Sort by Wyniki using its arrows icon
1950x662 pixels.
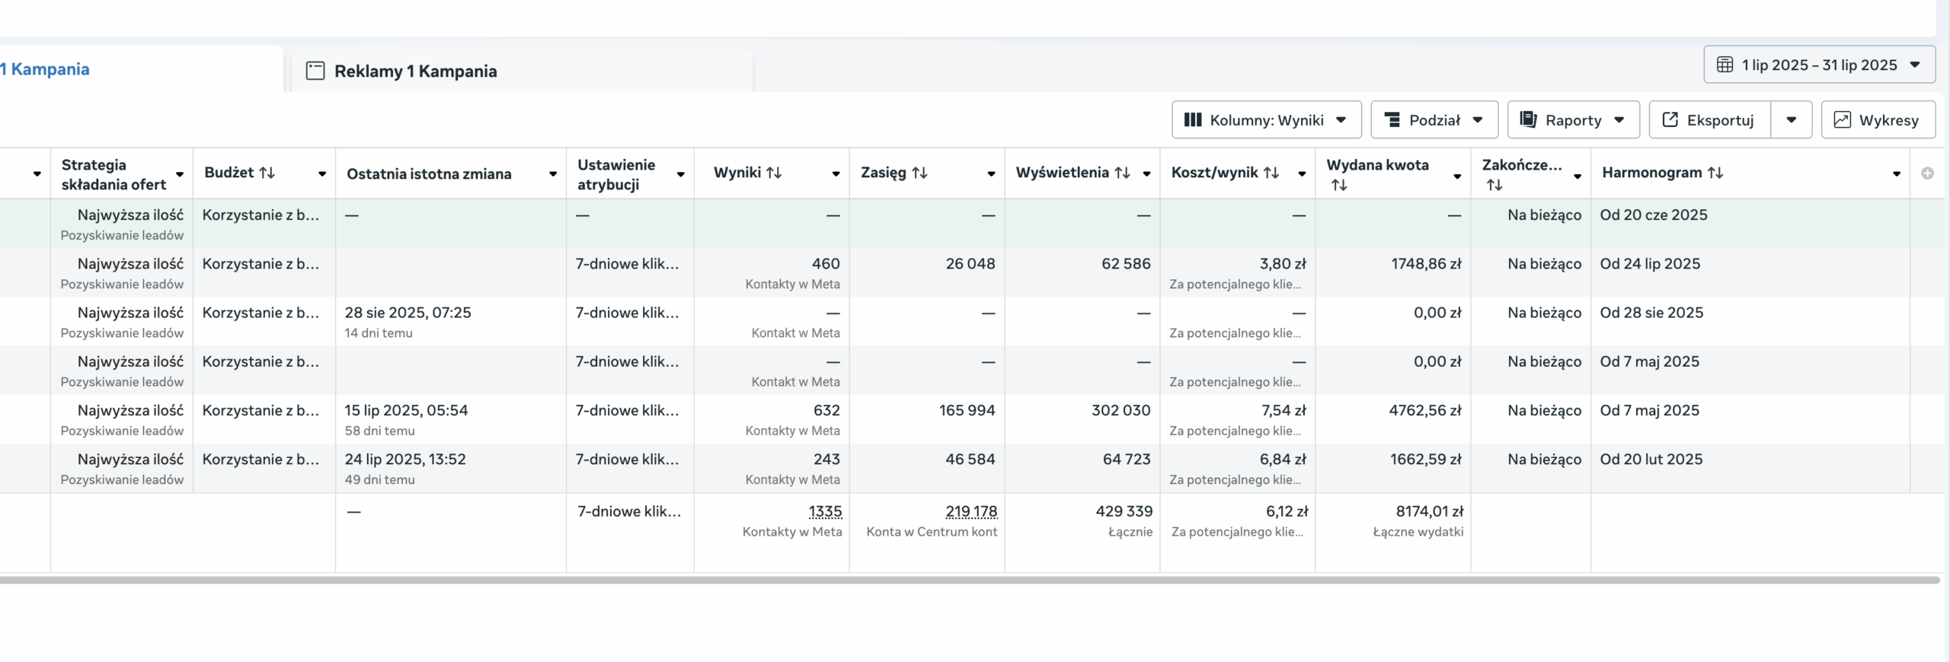[774, 173]
